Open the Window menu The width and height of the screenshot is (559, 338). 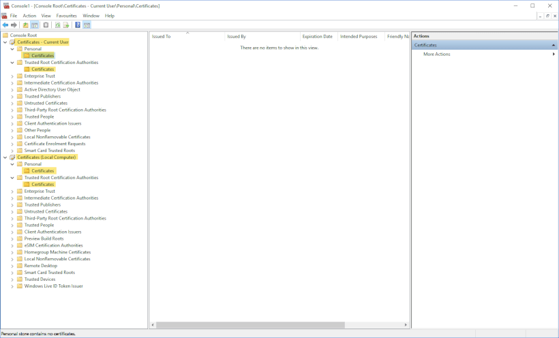tap(91, 16)
